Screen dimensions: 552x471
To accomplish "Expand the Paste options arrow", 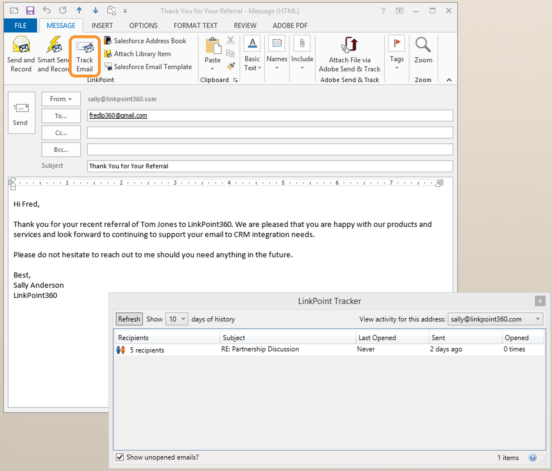I will [212, 68].
